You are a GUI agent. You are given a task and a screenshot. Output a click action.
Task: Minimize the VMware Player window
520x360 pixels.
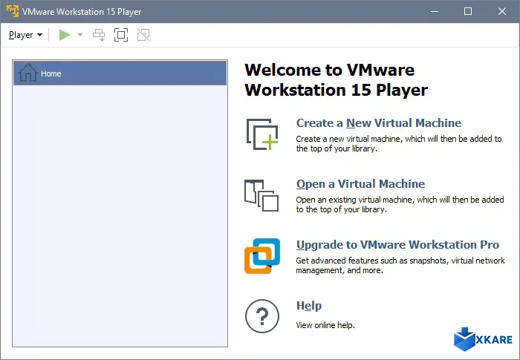[x=435, y=11]
